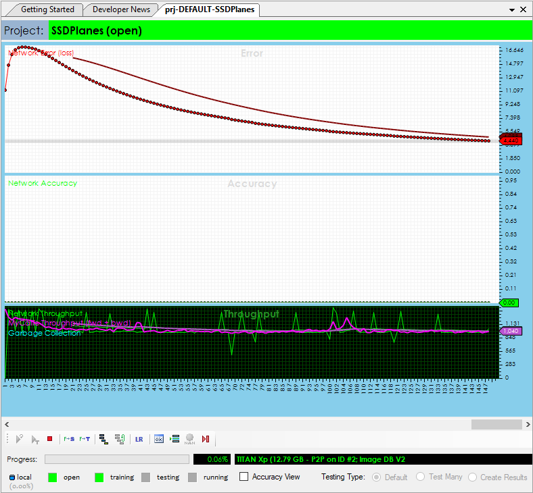
Task: Click the Error graph title
Action: [x=252, y=53]
